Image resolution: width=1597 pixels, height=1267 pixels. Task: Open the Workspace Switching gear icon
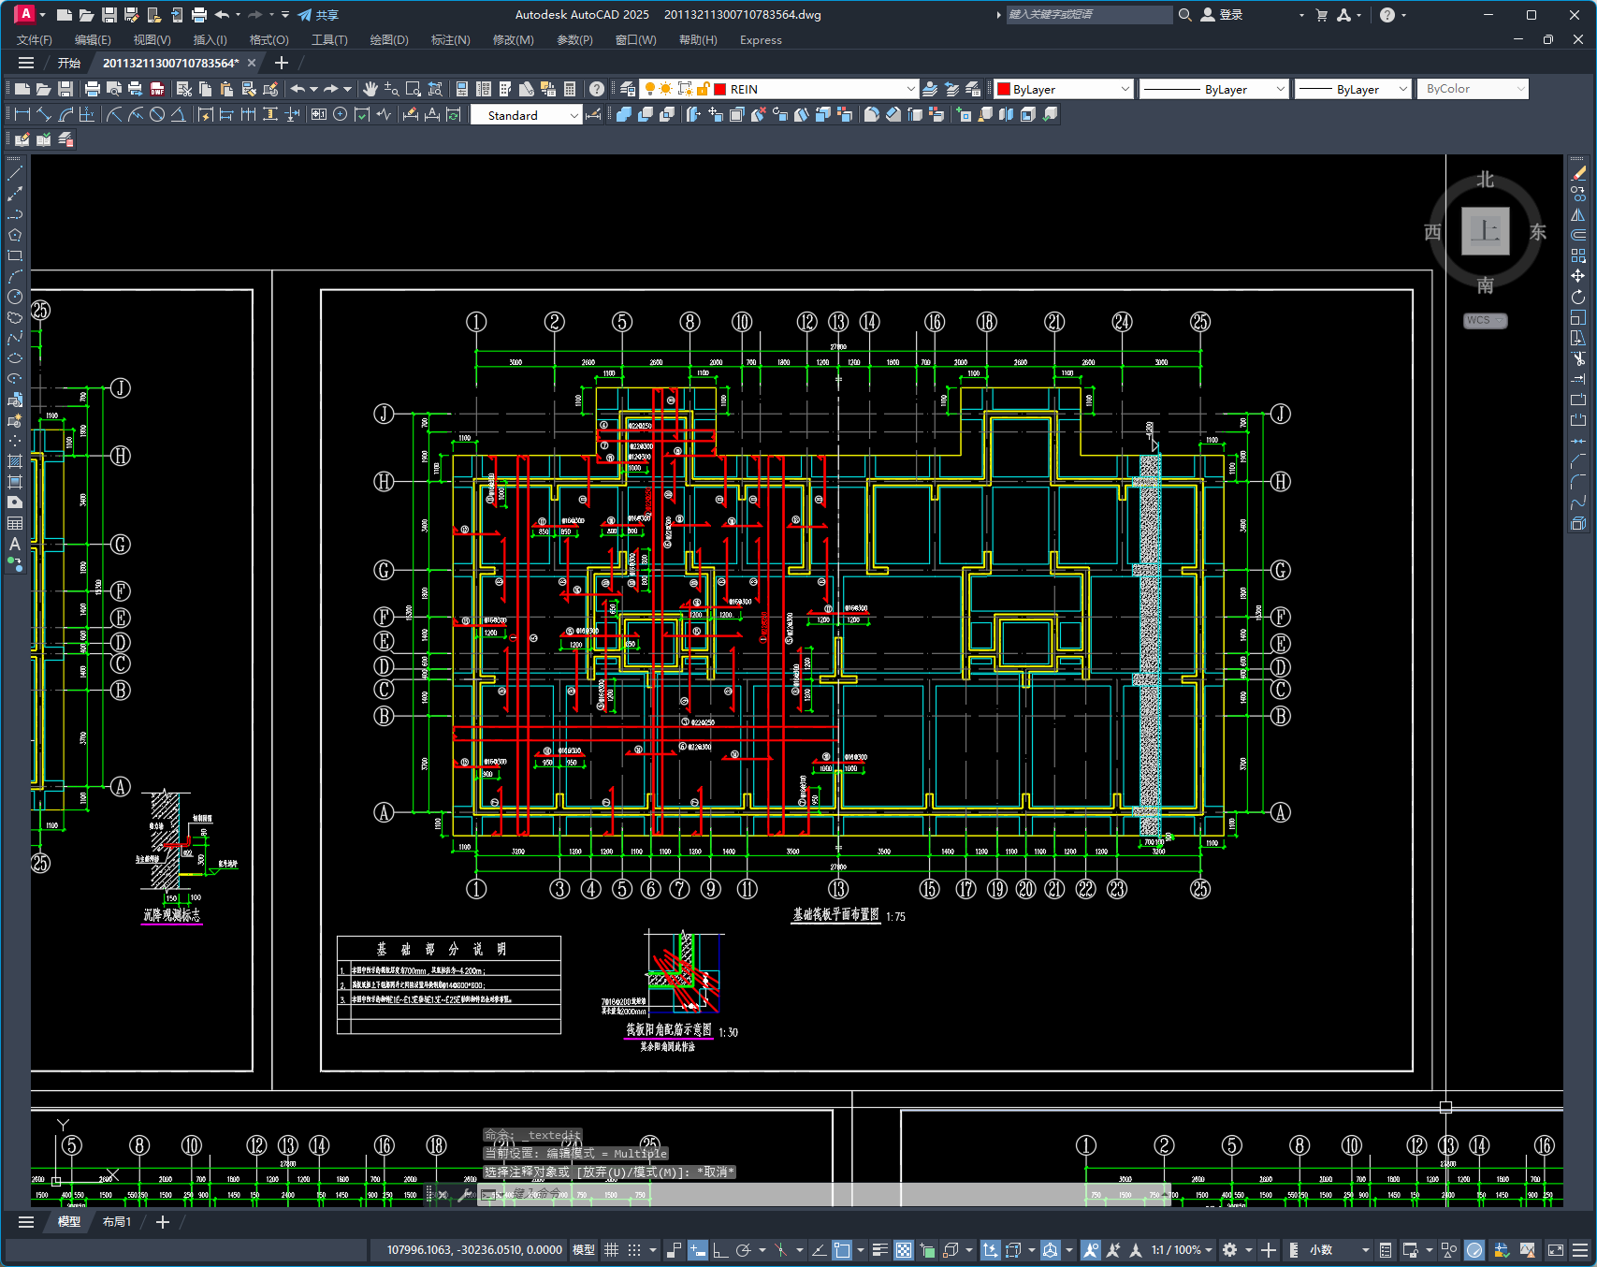1230,1250
